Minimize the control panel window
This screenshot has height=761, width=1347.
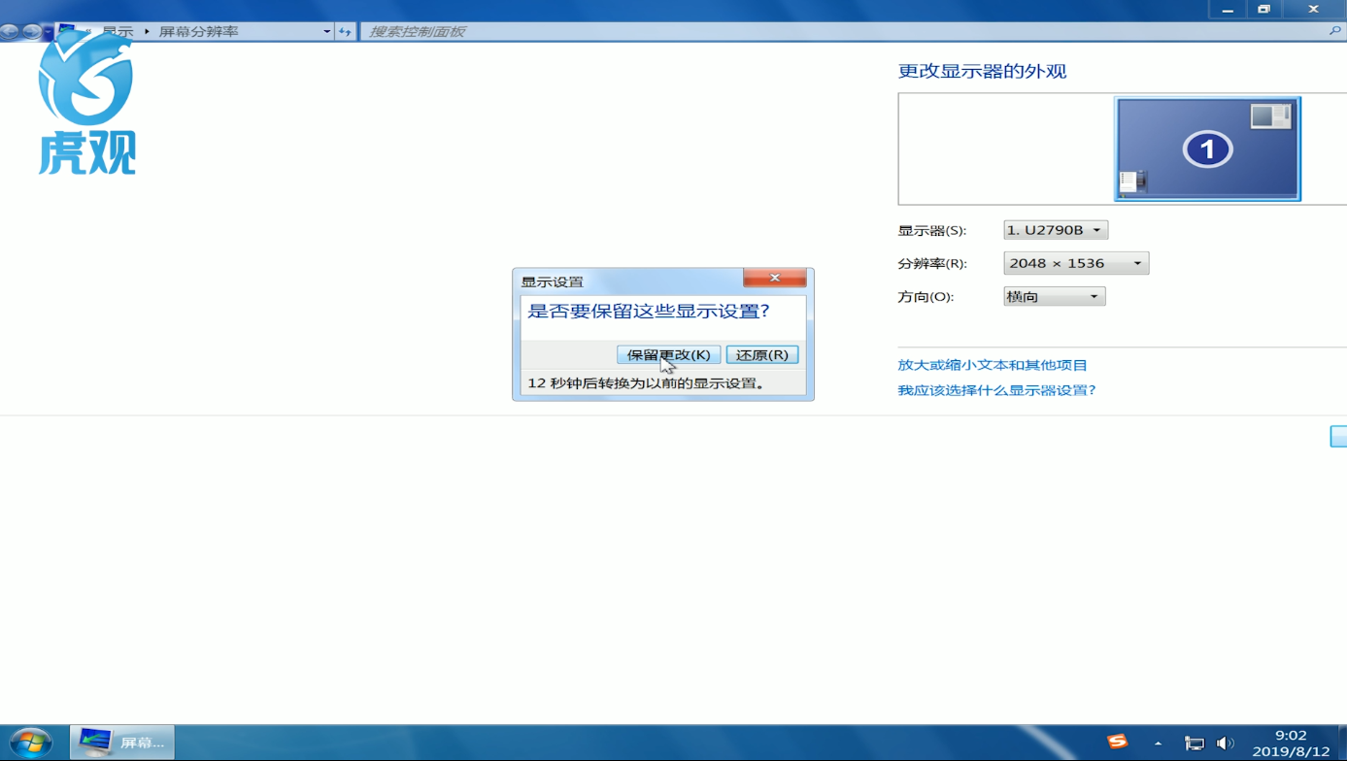[x=1228, y=9]
